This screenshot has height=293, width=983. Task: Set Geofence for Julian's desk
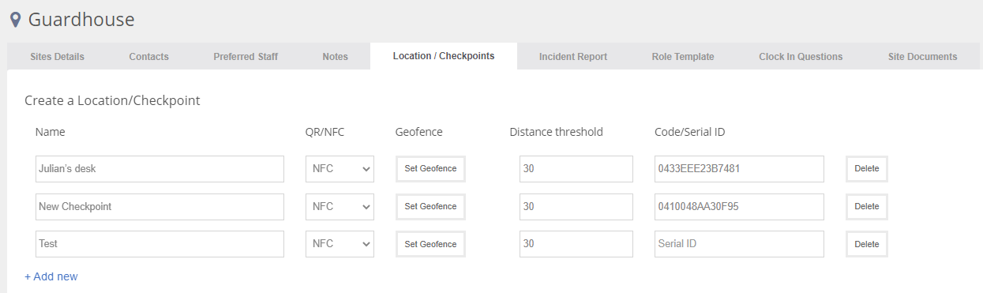[x=430, y=169]
